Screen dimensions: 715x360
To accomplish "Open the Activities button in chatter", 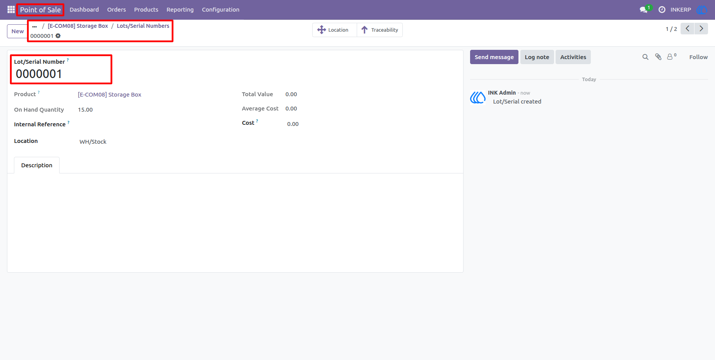I will 573,57.
